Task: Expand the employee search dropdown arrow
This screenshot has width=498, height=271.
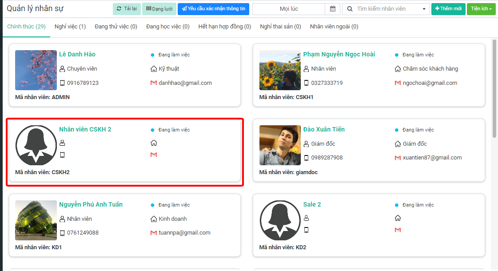Action: 423,9
